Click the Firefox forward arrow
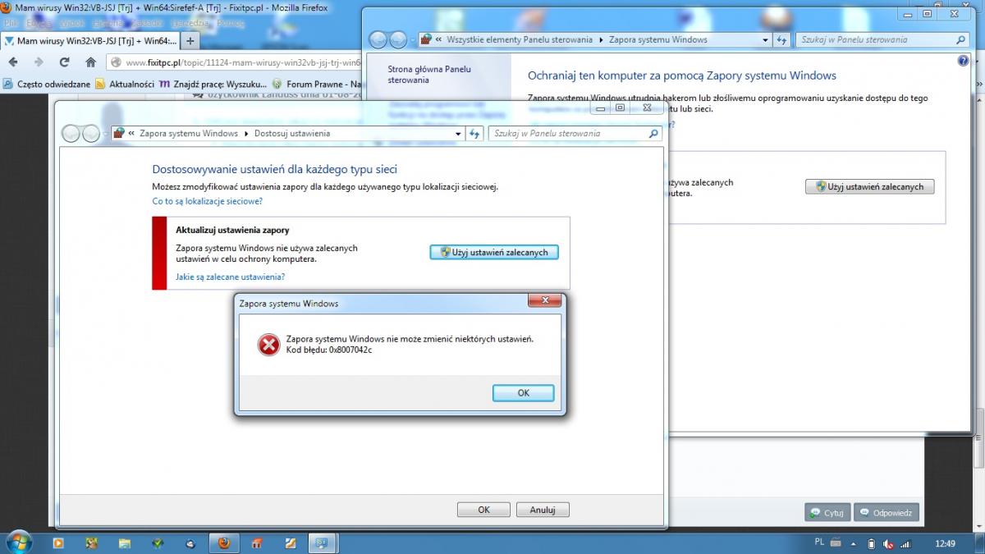985x554 pixels. pyautogui.click(x=39, y=62)
